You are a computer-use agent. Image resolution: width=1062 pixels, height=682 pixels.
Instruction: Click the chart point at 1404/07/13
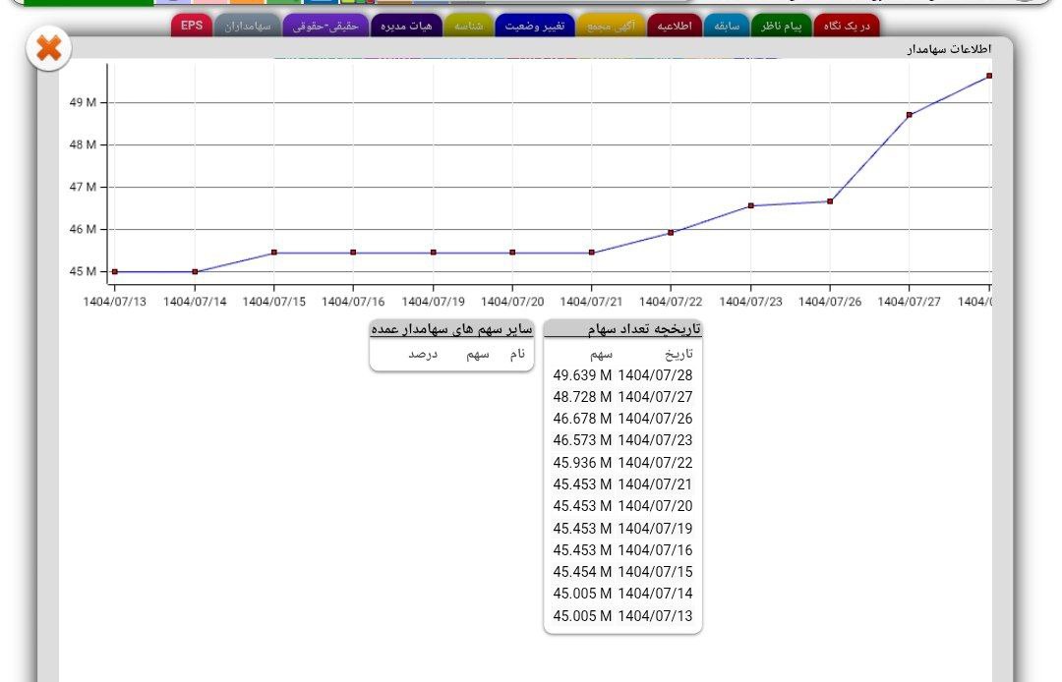coord(115,272)
